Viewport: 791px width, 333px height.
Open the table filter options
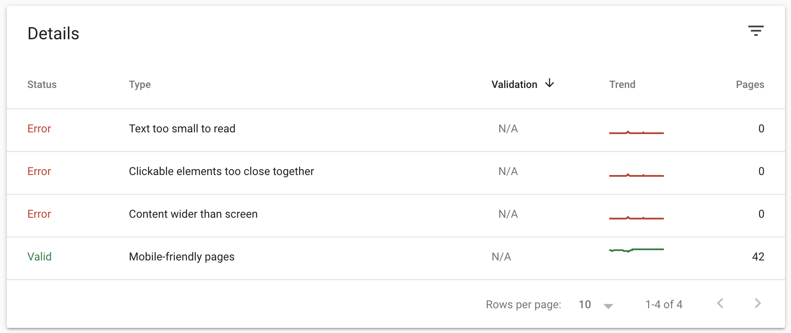point(756,30)
